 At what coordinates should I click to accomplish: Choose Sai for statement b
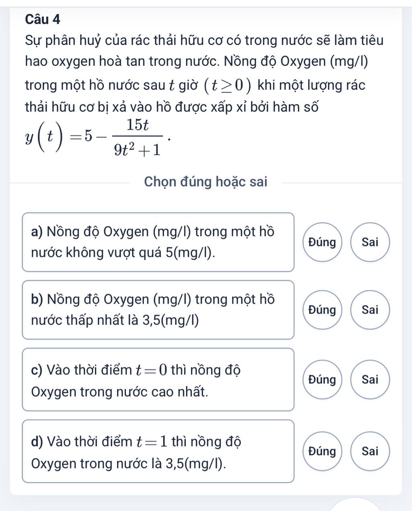click(370, 310)
